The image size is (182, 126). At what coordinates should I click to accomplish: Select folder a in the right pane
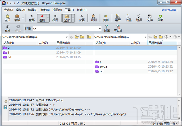click(135, 62)
